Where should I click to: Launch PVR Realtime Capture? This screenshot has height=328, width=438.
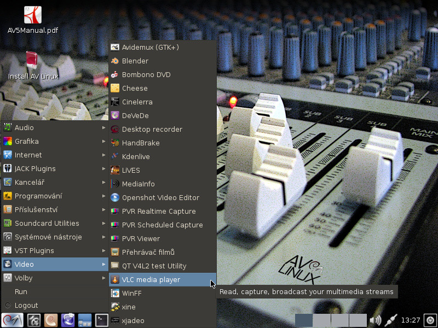[x=163, y=211]
